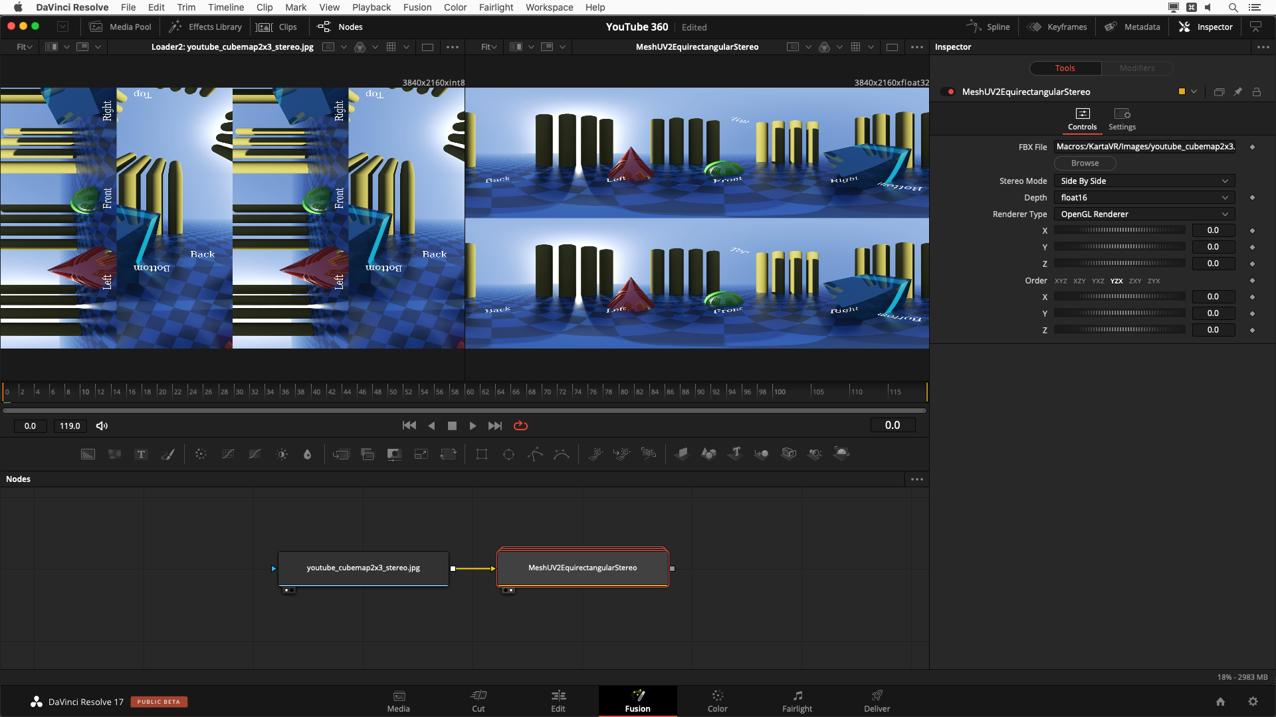The height and width of the screenshot is (717, 1276).
Task: Open the Nodes panel options menu
Action: coord(917,479)
